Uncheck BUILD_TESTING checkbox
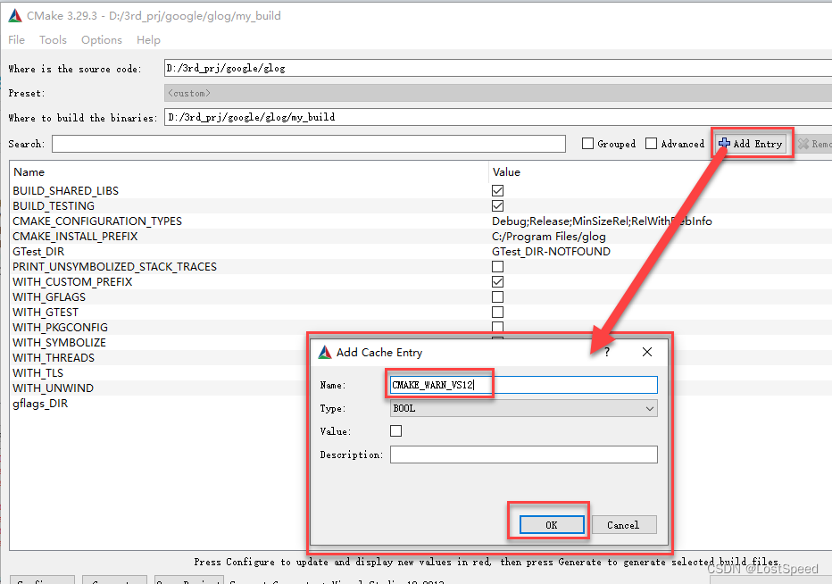 (498, 205)
